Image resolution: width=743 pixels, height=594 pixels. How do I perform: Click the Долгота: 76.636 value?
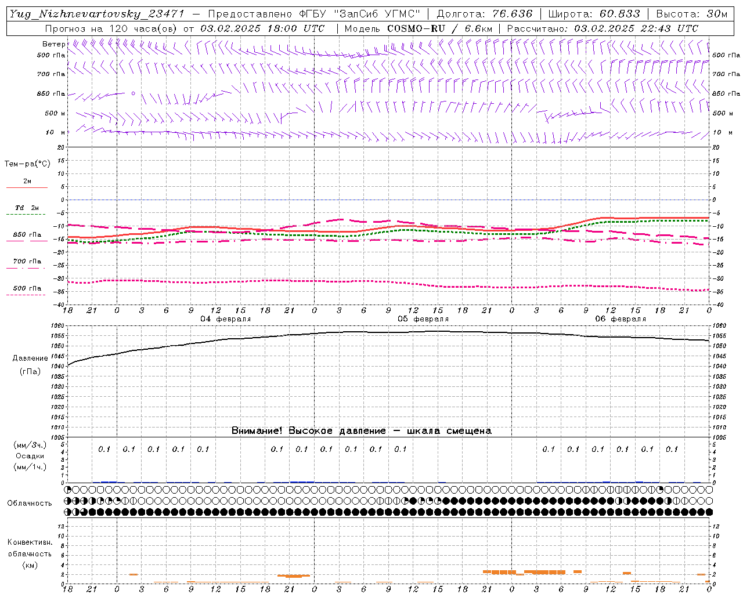484,14
